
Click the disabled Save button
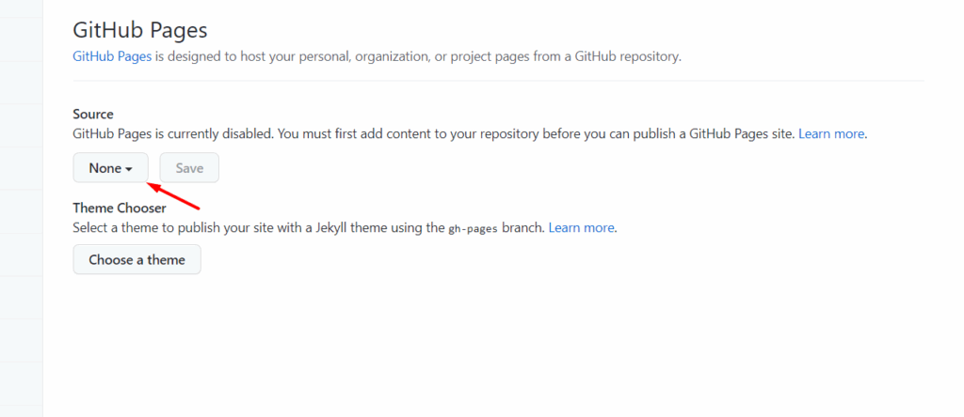(189, 167)
